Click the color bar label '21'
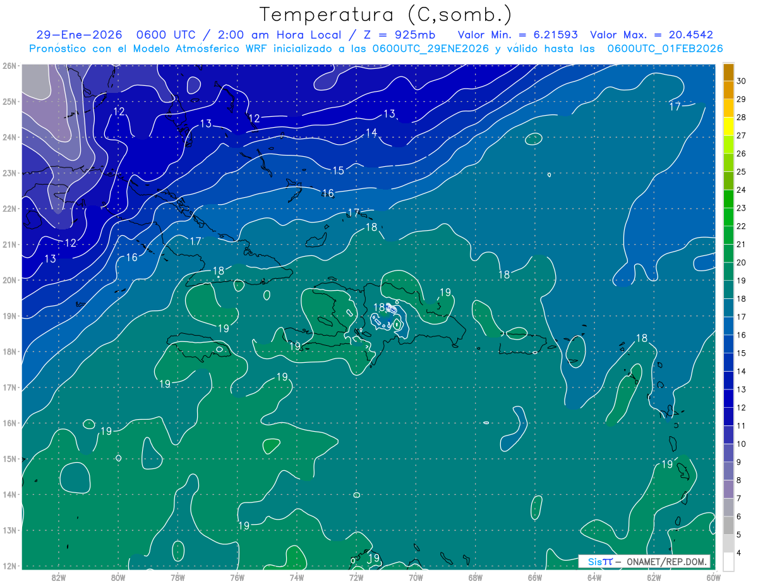This screenshot has width=758, height=586. click(x=742, y=245)
